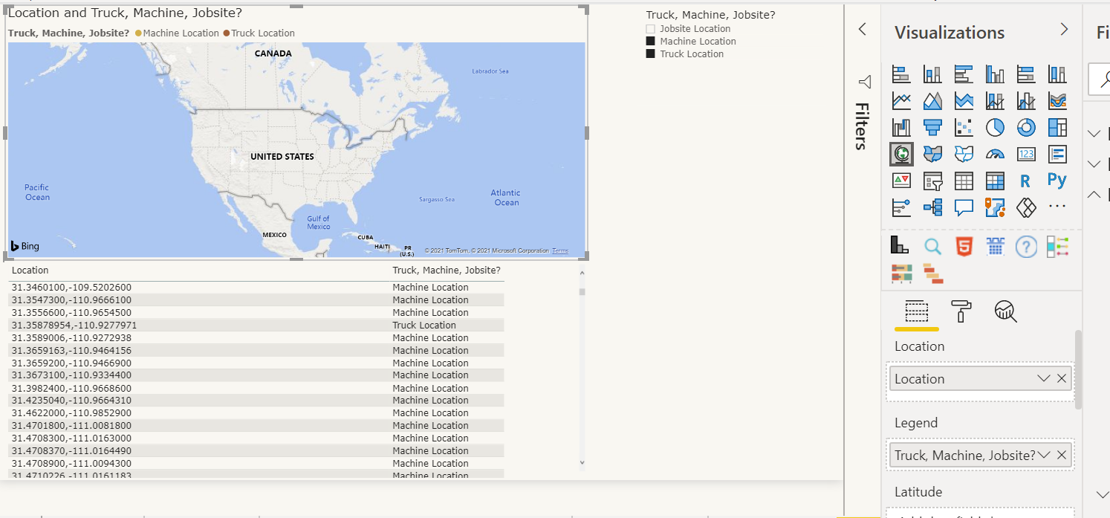Select the 100% stacked column chart visual
Image resolution: width=1110 pixels, height=518 pixels.
(1057, 74)
